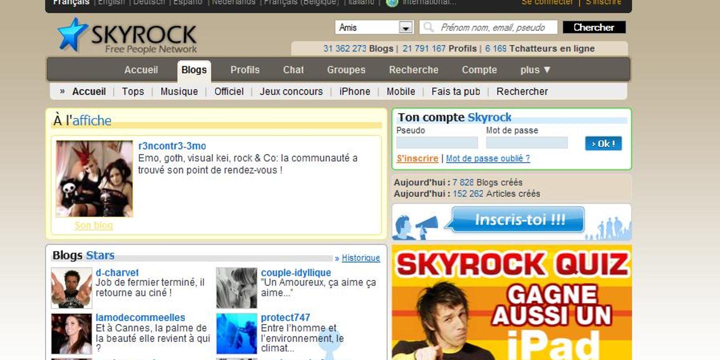Click lamodecommeelles avatar photo
The image size is (720, 360).
click(x=71, y=333)
